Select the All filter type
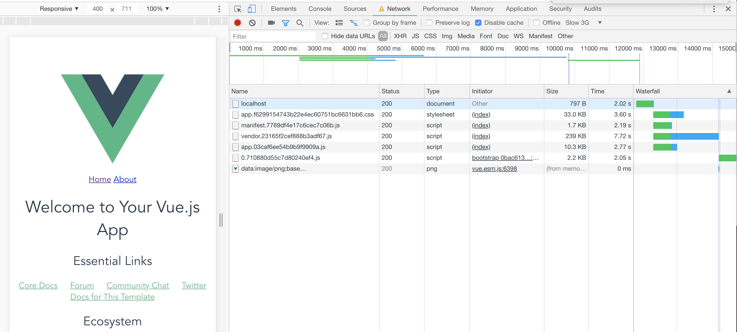 coord(383,36)
